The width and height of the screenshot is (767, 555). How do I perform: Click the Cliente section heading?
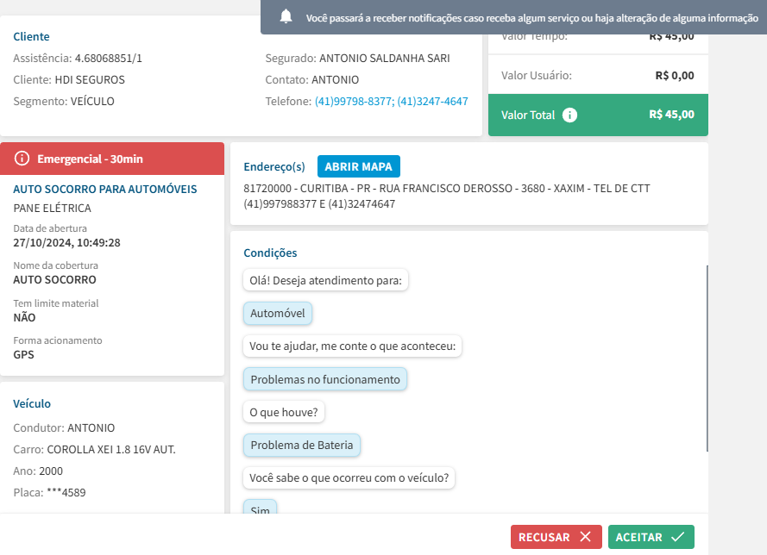[x=31, y=36]
